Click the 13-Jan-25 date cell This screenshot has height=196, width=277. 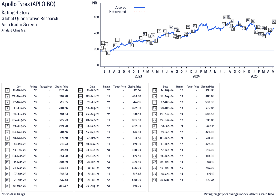point(167,126)
